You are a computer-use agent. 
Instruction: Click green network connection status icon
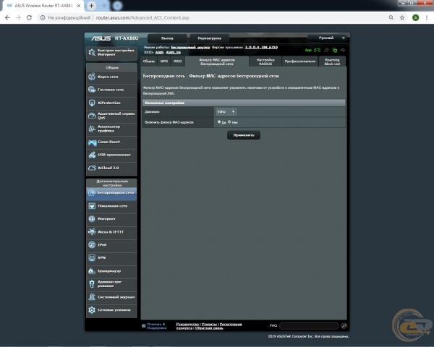pyautogui.click(x=335, y=50)
